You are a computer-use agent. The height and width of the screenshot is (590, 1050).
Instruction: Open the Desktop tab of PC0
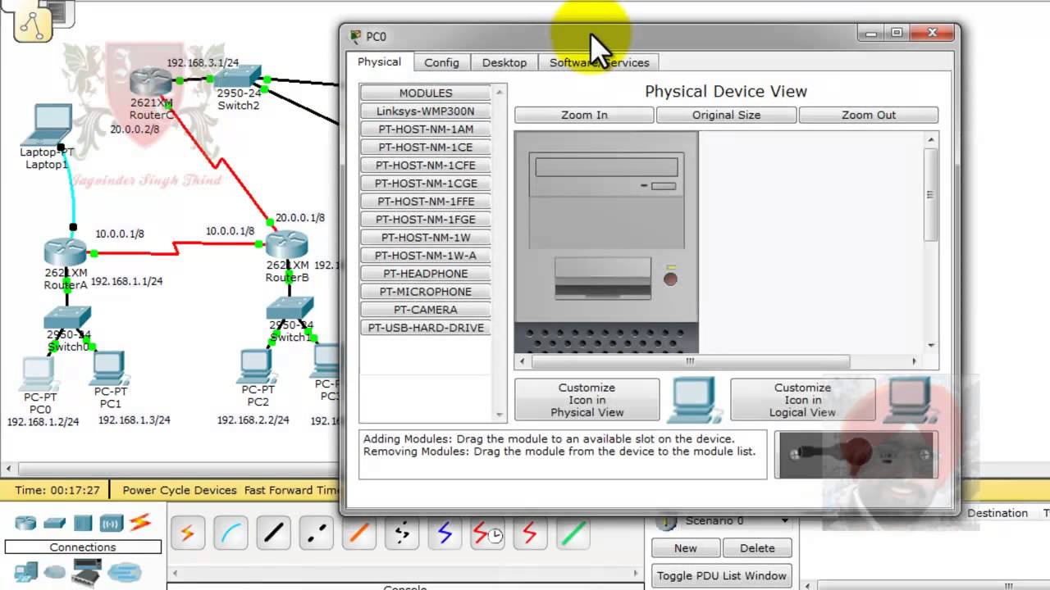(x=504, y=62)
